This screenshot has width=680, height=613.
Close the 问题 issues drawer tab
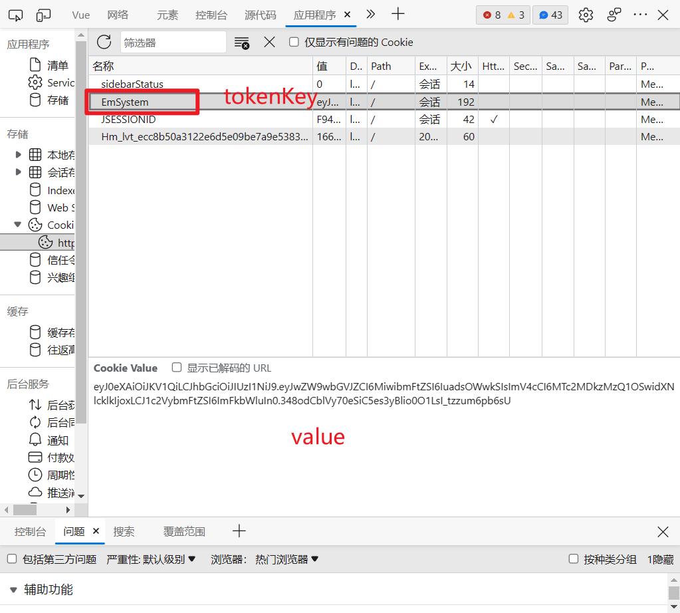click(x=96, y=531)
